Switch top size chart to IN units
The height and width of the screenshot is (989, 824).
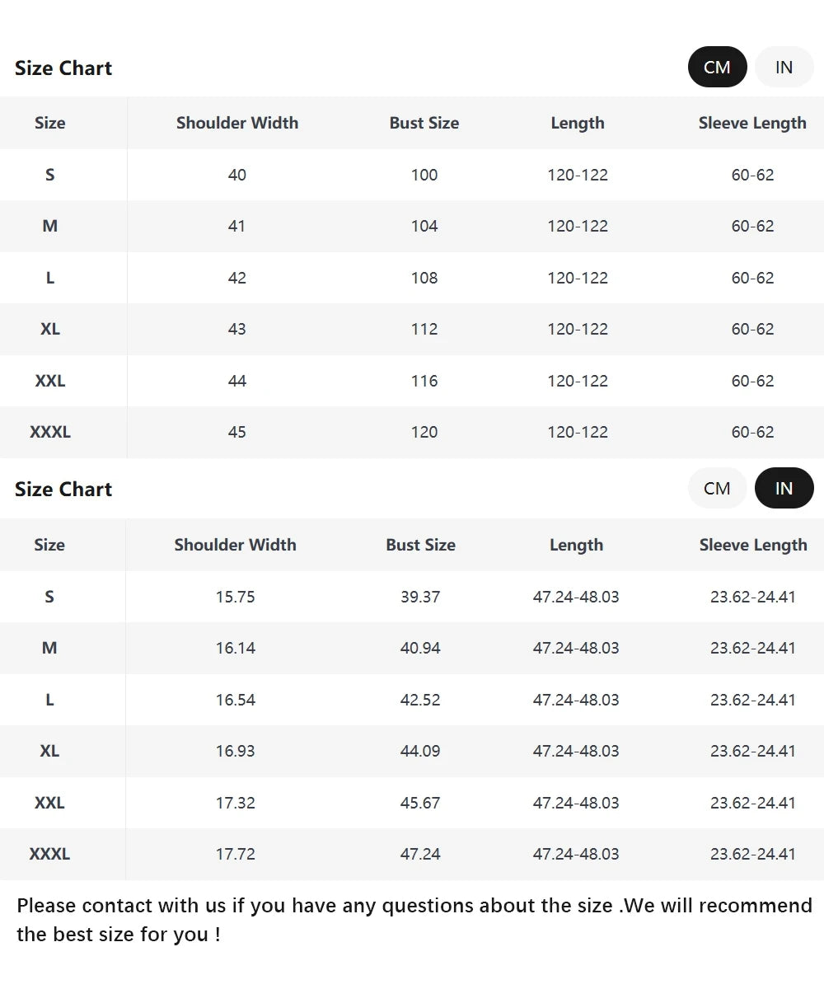click(784, 67)
